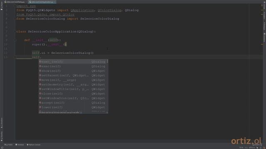The image size is (266, 149).
Task: Click on QColorDialog in the import line
Action: pos(109,10)
